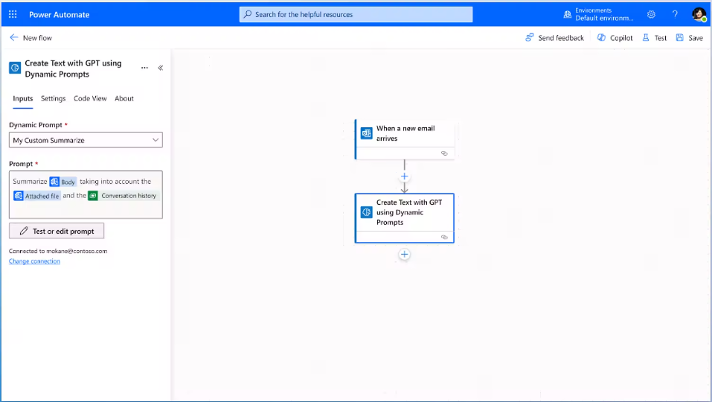The height and width of the screenshot is (402, 712).
Task: Click the Copilot button label
Action: (621, 38)
